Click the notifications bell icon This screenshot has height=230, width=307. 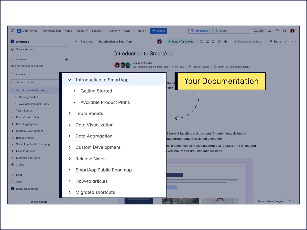[x=269, y=31]
